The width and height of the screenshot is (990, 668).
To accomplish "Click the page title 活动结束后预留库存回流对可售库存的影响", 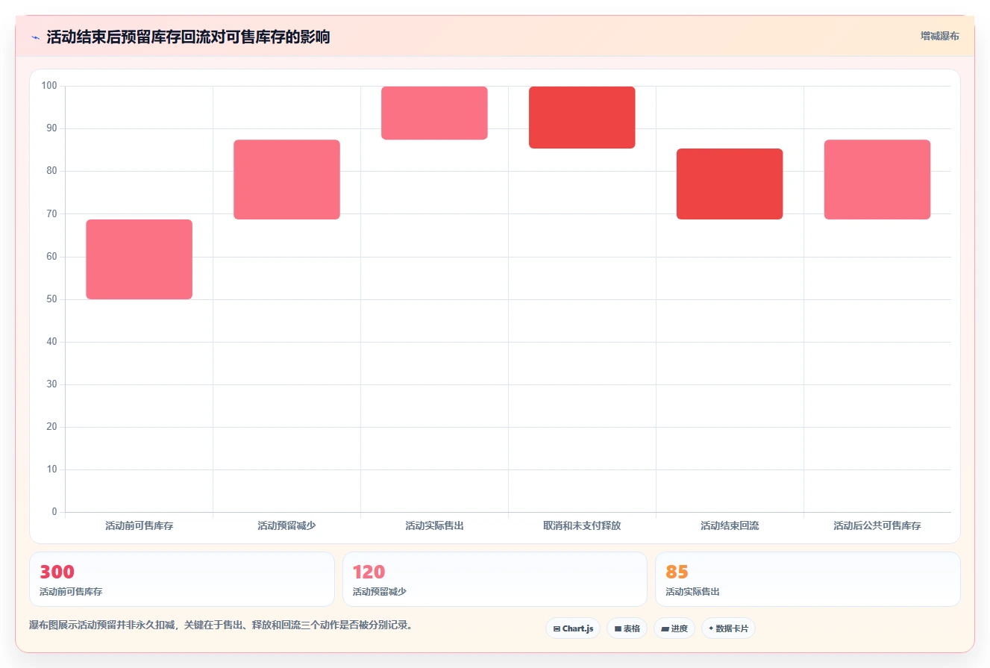I will (x=188, y=37).
